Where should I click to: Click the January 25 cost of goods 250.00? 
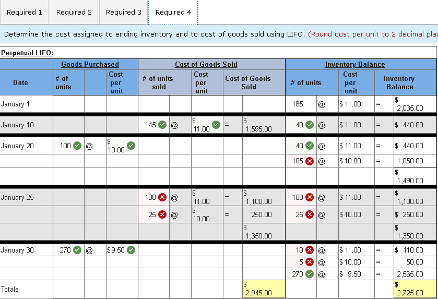pyautogui.click(x=261, y=214)
